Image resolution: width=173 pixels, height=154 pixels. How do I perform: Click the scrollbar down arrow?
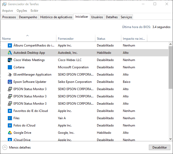pyautogui.click(x=170, y=139)
